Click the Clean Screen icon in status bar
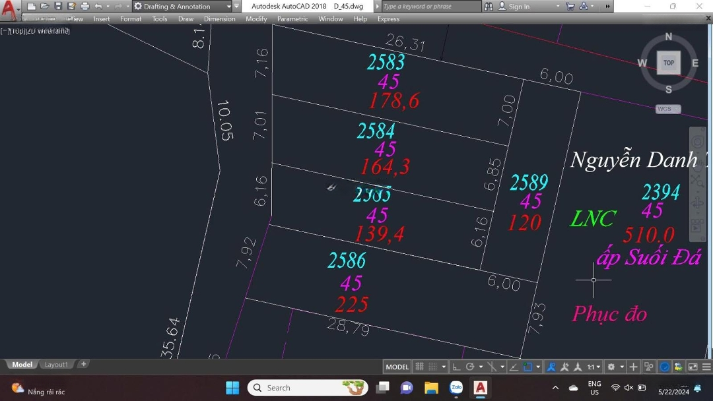 click(693, 367)
